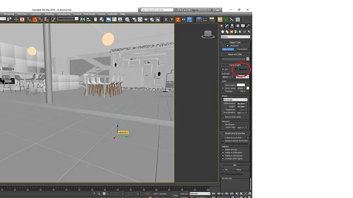The height and width of the screenshot is (198, 353).
Task: Open the Rectangle shape dropdown
Action: click(x=235, y=100)
